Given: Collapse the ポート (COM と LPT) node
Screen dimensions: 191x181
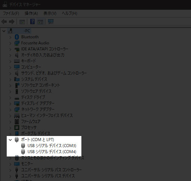Looking at the screenshot, I should click(x=10, y=140).
